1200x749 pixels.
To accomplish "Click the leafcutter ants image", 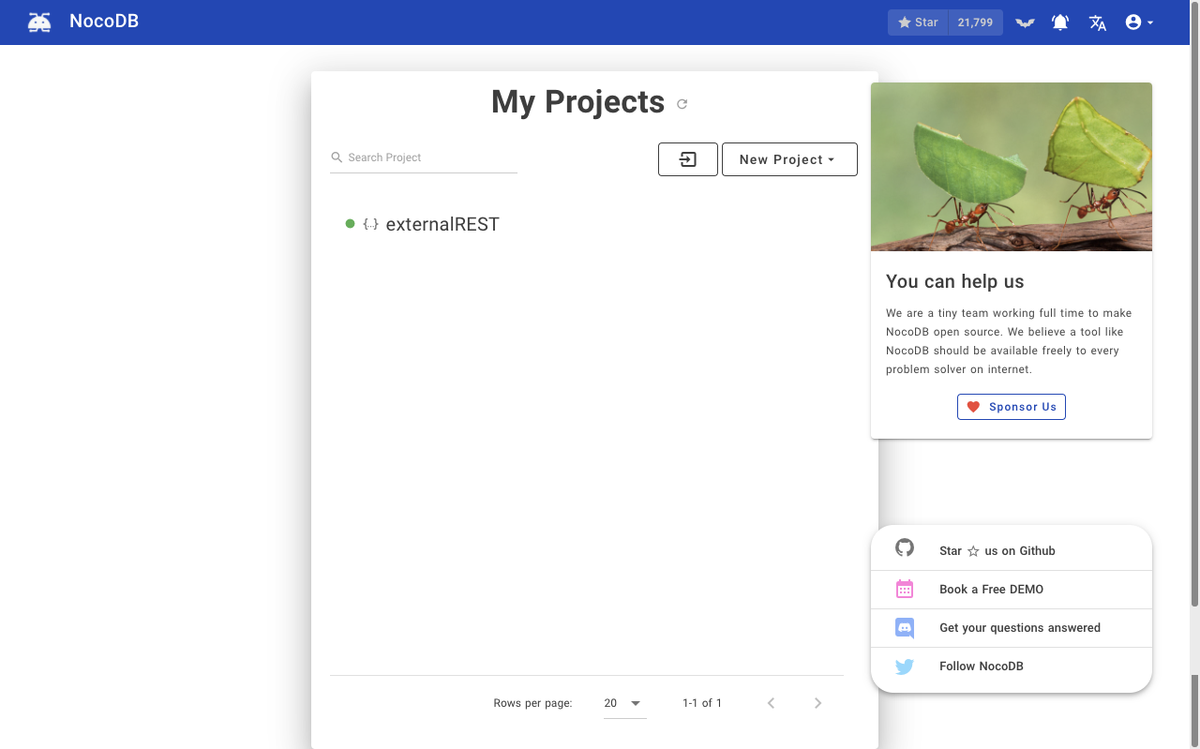I will tap(1012, 167).
